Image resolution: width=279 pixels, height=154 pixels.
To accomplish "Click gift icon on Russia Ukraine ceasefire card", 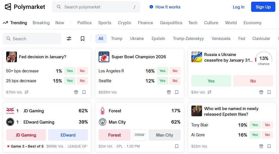I will click(x=261, y=92).
